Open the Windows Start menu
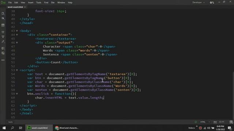The image size is (234, 131). point(4,128)
